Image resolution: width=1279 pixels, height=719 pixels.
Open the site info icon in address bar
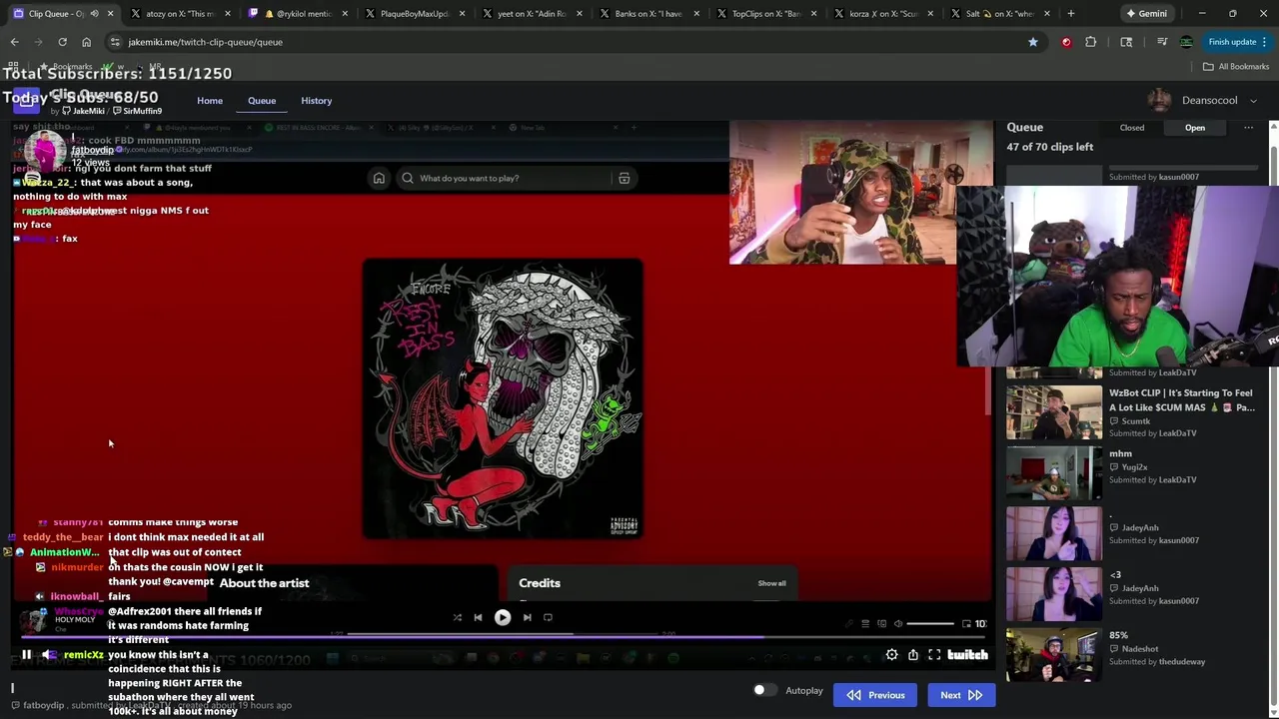point(115,42)
